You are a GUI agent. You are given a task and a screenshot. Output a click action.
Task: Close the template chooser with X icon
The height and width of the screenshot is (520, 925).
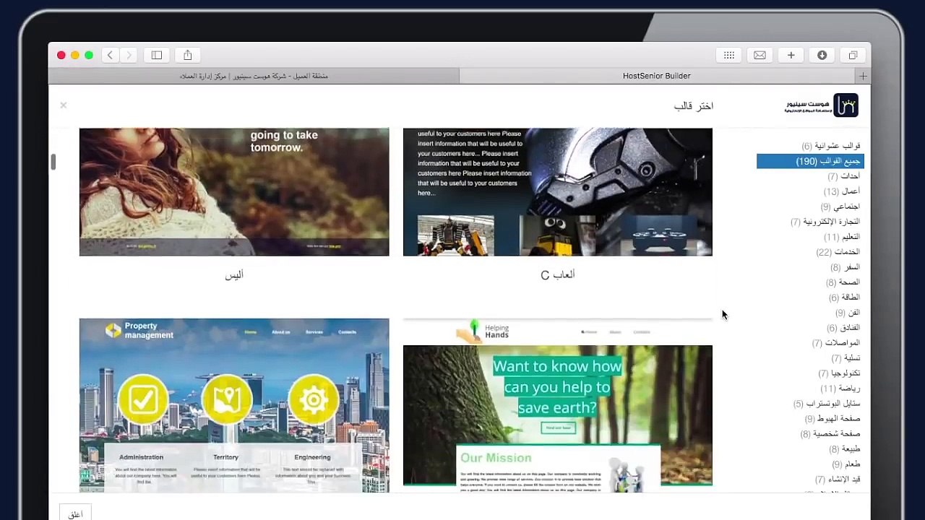click(64, 105)
